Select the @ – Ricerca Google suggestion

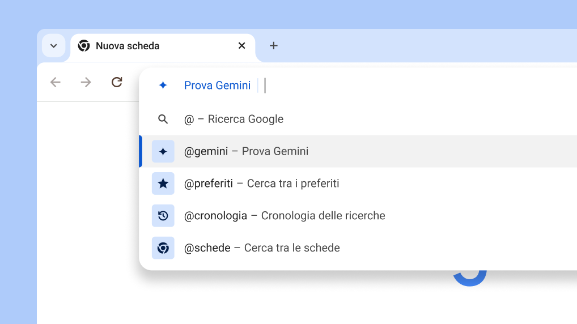[x=358, y=119]
